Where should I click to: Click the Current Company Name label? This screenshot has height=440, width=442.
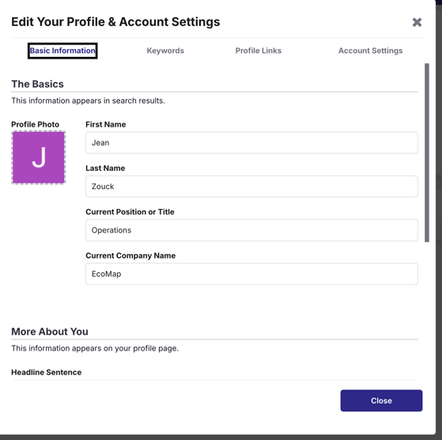(x=130, y=256)
